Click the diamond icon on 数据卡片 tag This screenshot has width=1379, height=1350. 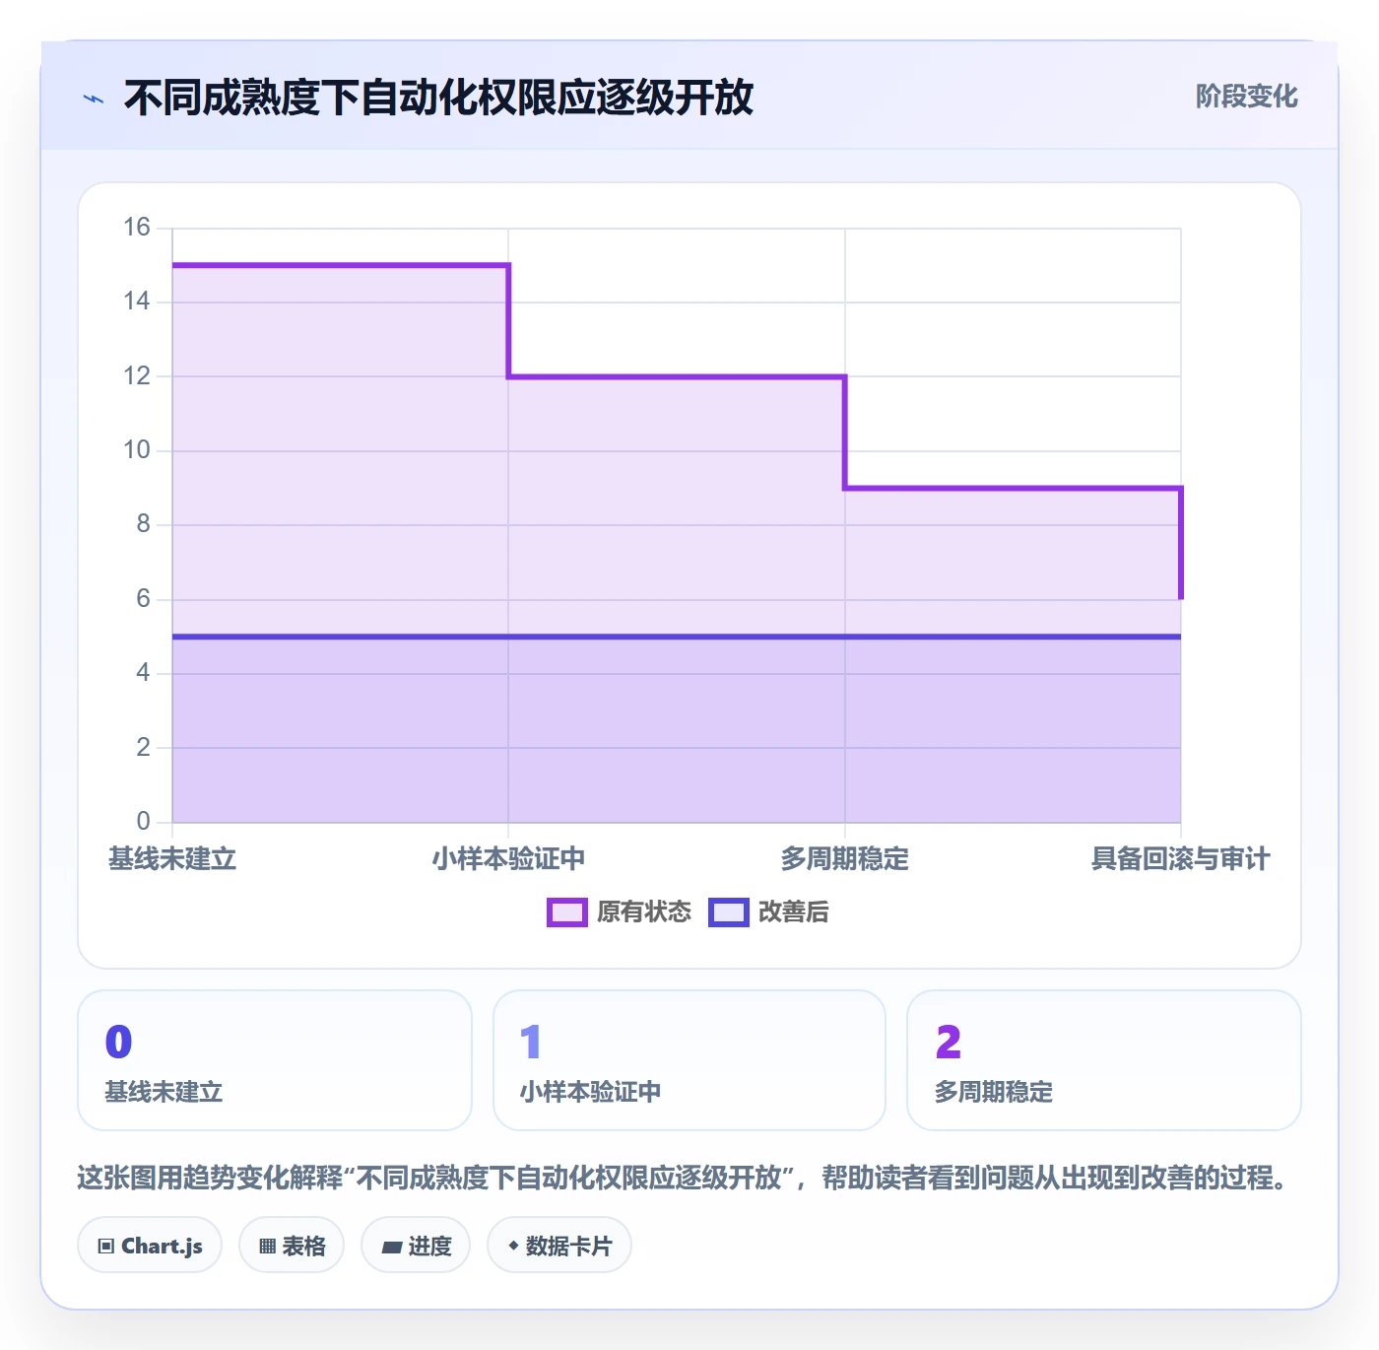tap(513, 1246)
